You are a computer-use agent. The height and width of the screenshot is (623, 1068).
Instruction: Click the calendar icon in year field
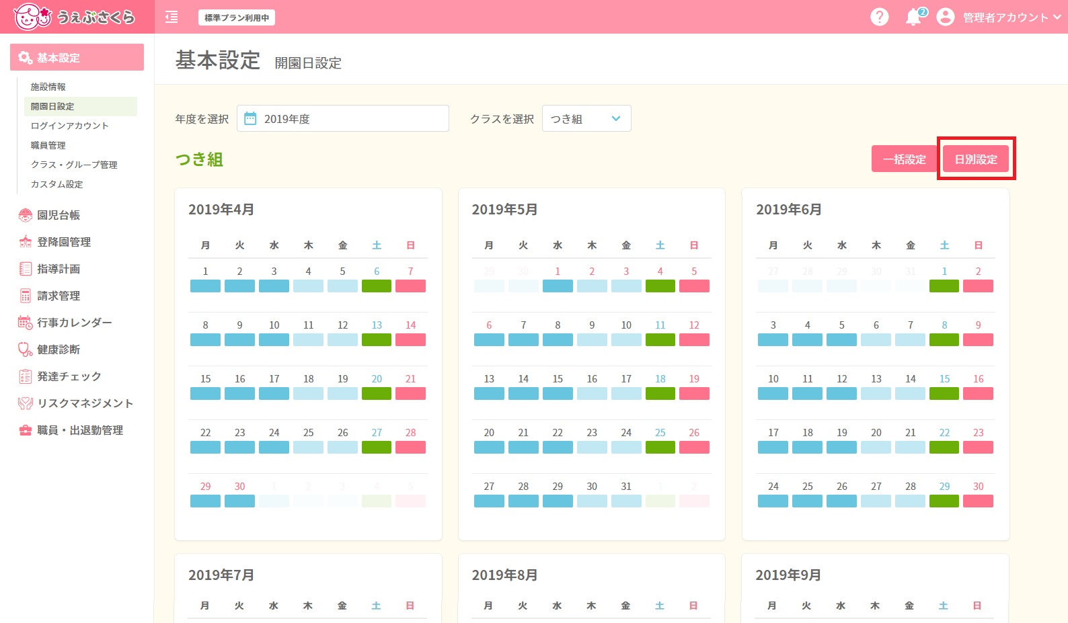(x=250, y=119)
